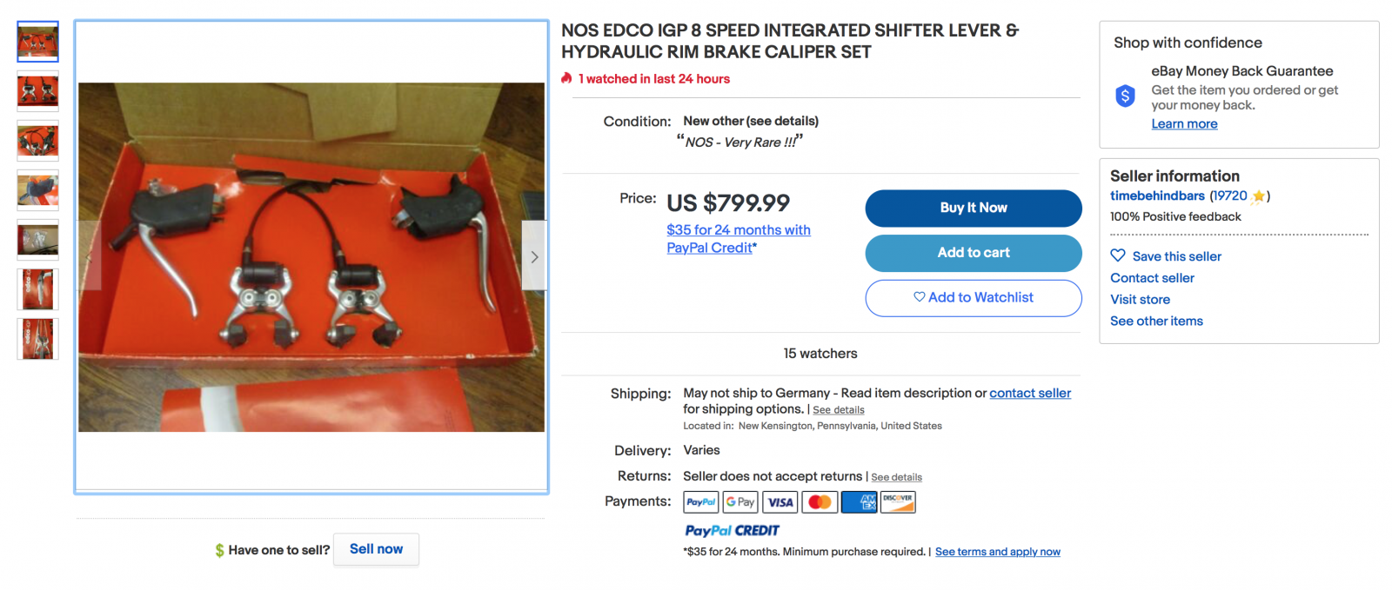The height and width of the screenshot is (590, 1392).
Task: Click the American Express card icon
Action: (860, 502)
